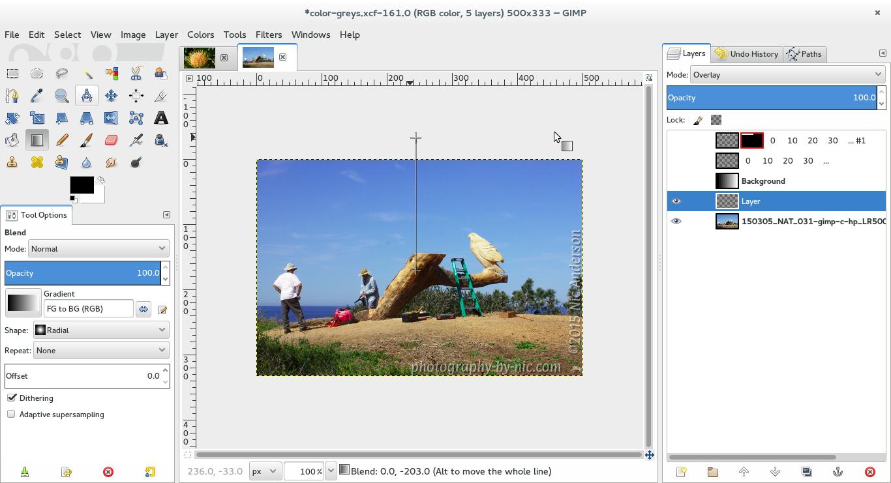
Task: Hide the layer named Layer
Action: 676,201
